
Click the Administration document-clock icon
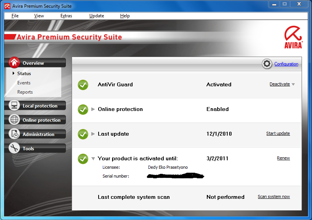pos(14,134)
